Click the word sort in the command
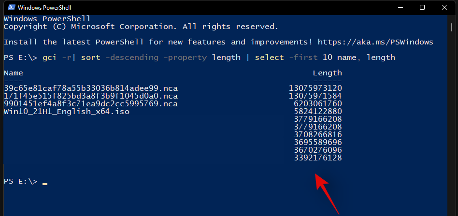Screen dimensions: 458x216 (90, 58)
